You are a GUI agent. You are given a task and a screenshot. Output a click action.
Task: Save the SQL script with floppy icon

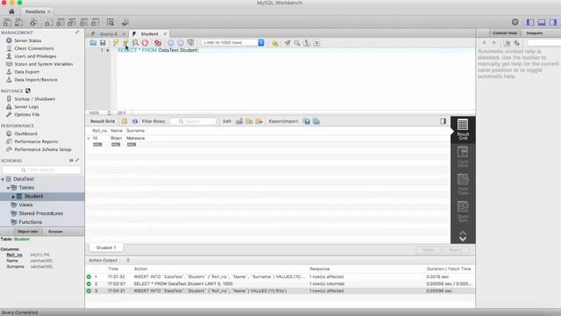click(103, 43)
